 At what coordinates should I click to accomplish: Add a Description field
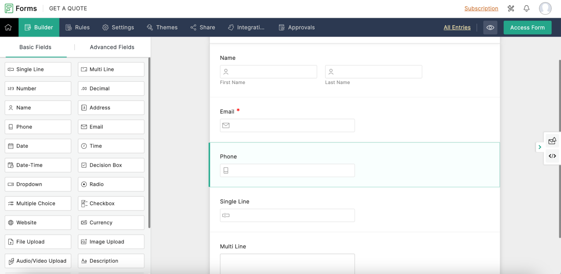tap(111, 261)
